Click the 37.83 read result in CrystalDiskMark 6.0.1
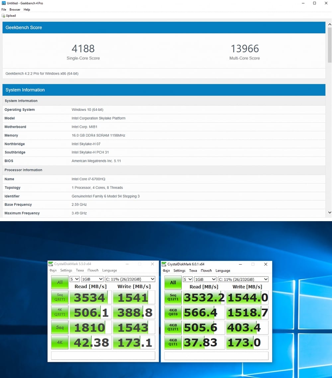332x378 pixels. [x=204, y=342]
